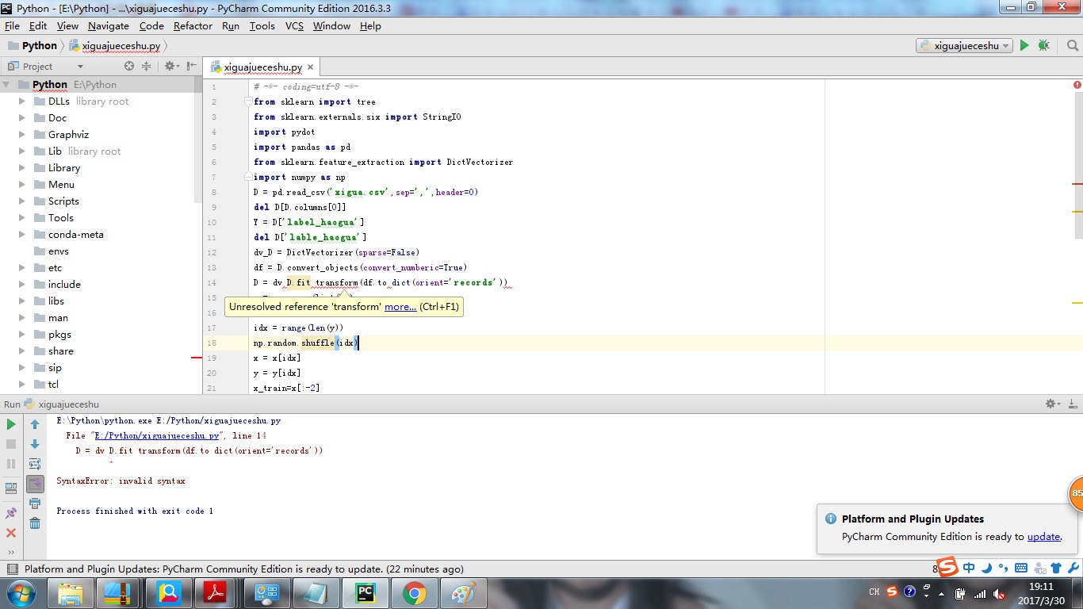
Task: Click the more... link in error tooltip
Action: coord(400,307)
